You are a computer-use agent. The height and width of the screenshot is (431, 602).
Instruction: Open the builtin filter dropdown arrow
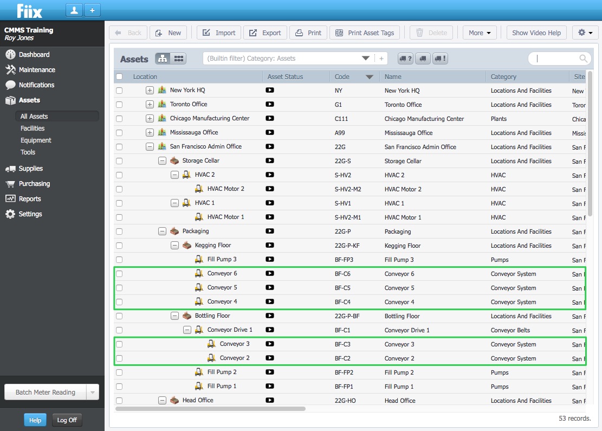pos(366,59)
